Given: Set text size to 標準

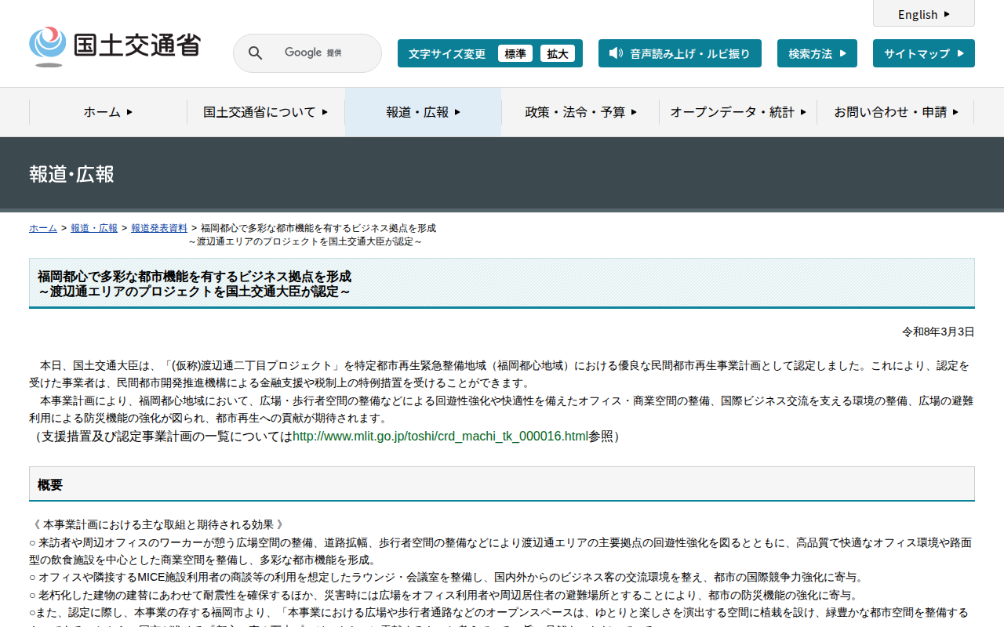Looking at the screenshot, I should pyautogui.click(x=515, y=53).
